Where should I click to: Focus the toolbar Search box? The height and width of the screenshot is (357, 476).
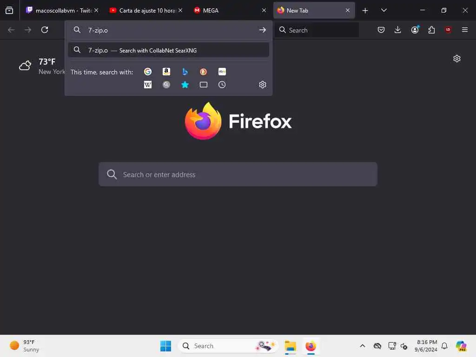point(317,30)
